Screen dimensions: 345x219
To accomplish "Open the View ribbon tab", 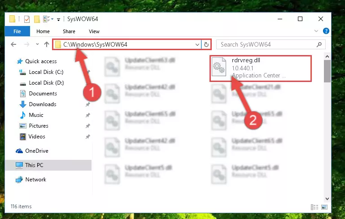I will (x=94, y=31).
